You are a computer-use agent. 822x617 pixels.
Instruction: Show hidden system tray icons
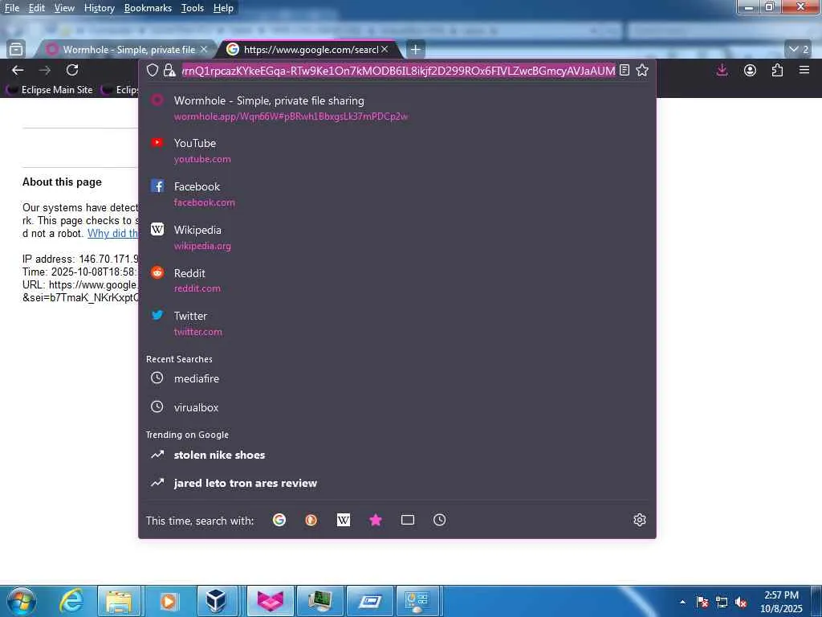pyautogui.click(x=682, y=602)
